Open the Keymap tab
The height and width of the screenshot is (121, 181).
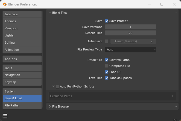(x=22, y=82)
